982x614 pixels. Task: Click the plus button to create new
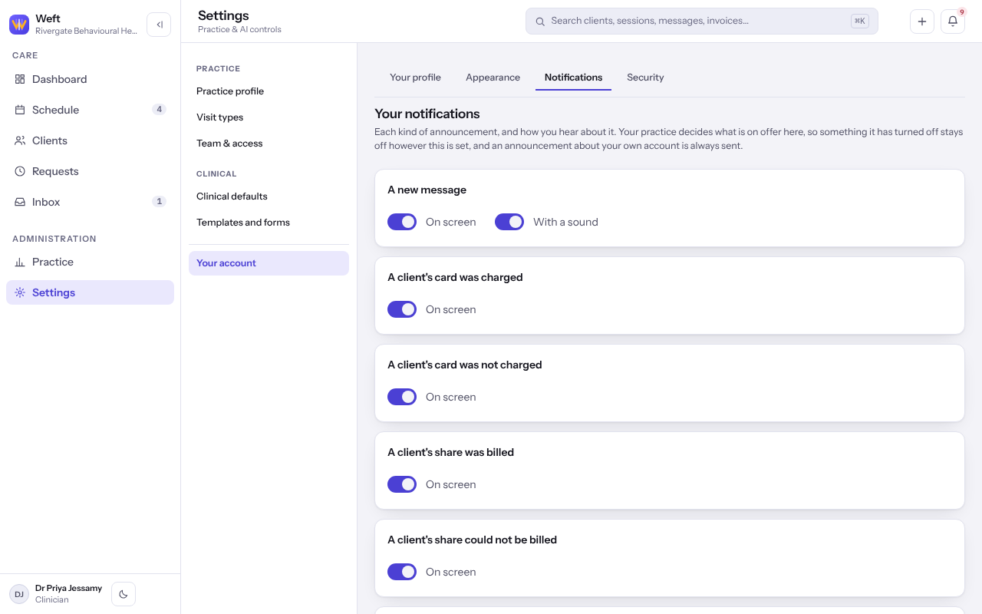[922, 21]
